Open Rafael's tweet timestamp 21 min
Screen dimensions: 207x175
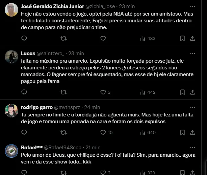point(93,148)
